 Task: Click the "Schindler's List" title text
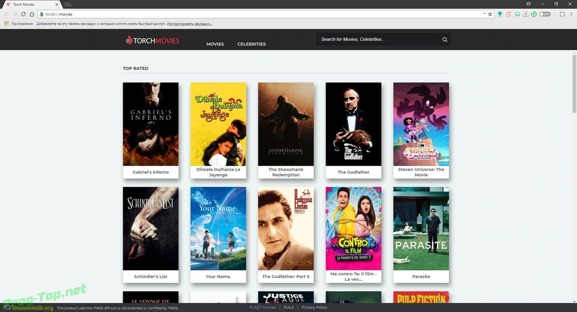(151, 277)
